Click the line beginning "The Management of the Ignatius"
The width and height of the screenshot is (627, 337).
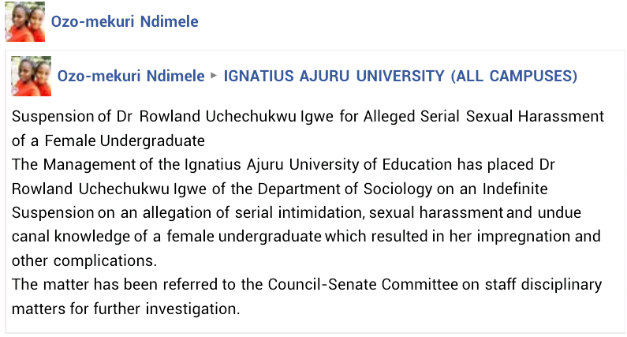click(x=283, y=164)
